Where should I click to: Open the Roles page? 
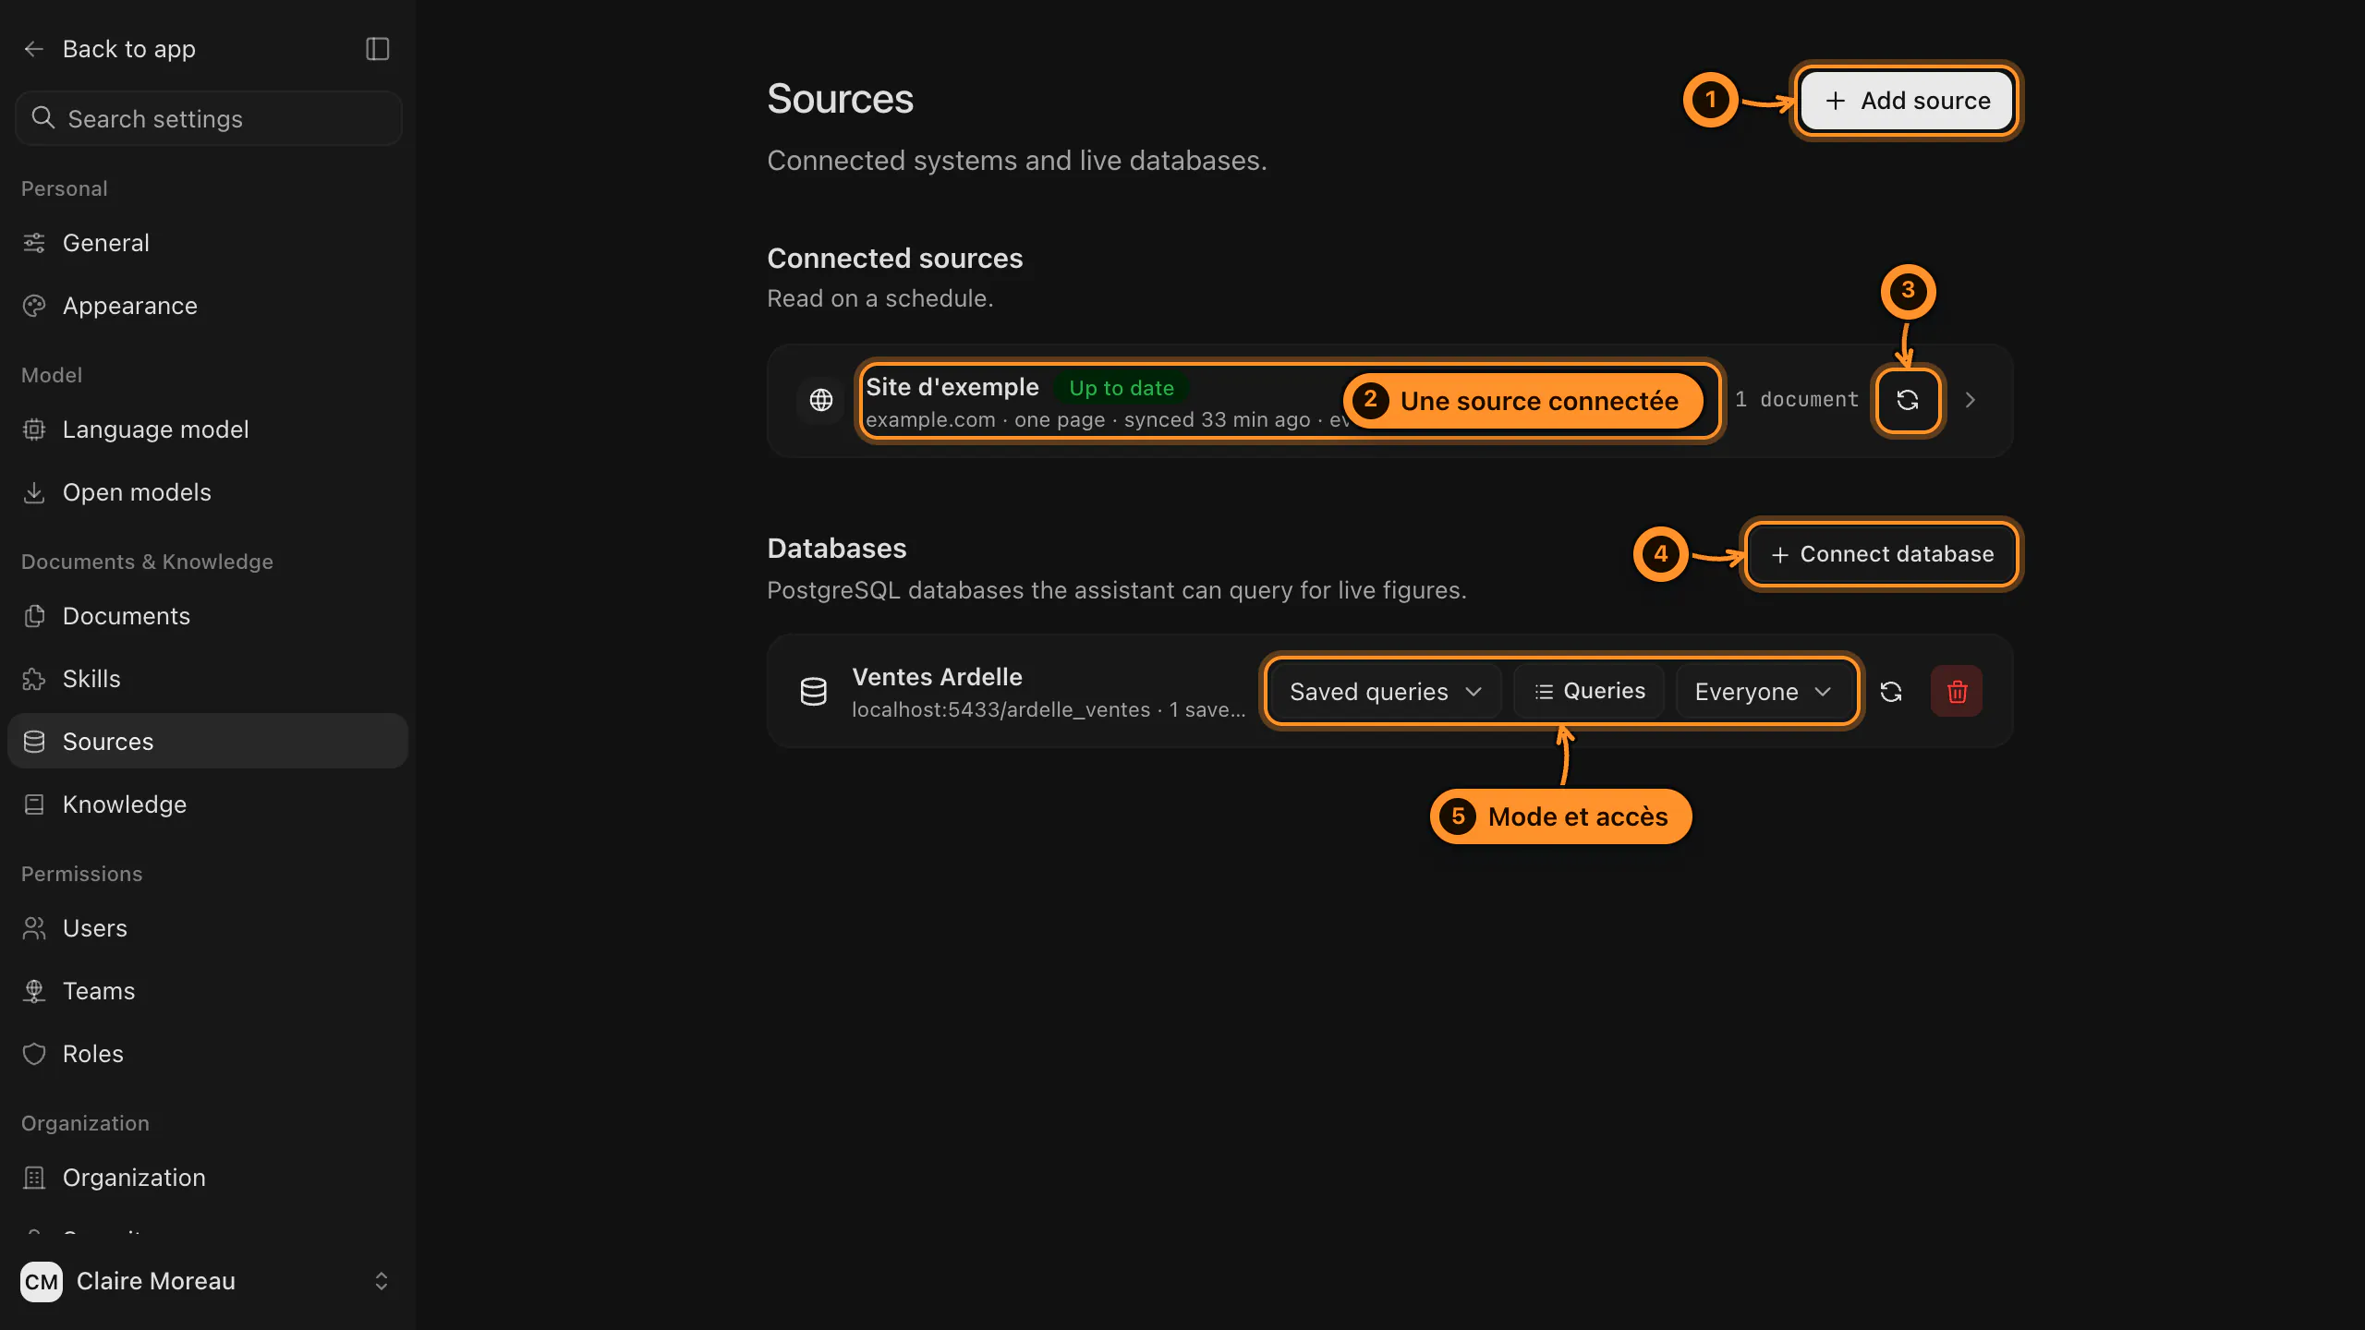pyautogui.click(x=208, y=1054)
